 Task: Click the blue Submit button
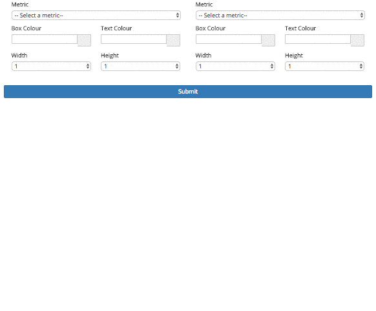188,92
